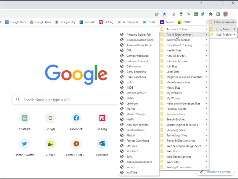Expand the Bookmarks Toolbar folder
The height and width of the screenshot is (179, 238).
coord(183,40)
